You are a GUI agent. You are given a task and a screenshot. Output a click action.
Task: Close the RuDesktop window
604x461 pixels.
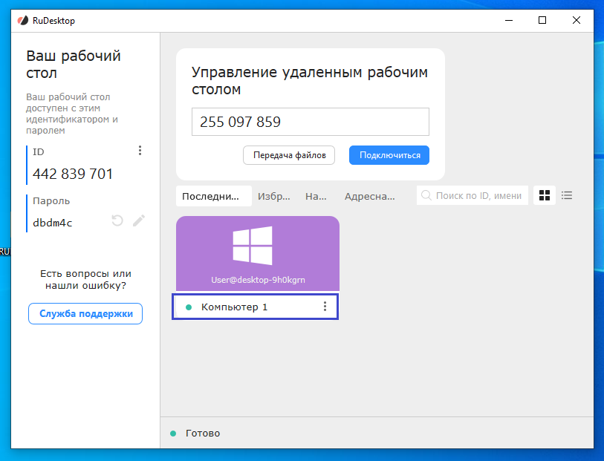tap(577, 20)
